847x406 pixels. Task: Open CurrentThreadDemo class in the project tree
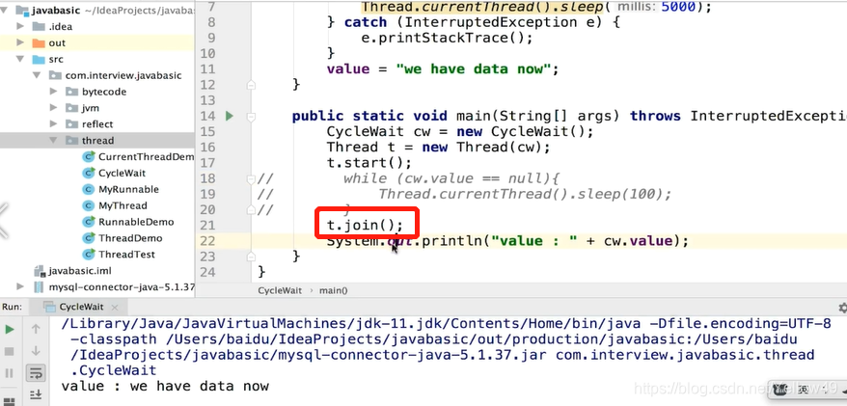tap(146, 156)
